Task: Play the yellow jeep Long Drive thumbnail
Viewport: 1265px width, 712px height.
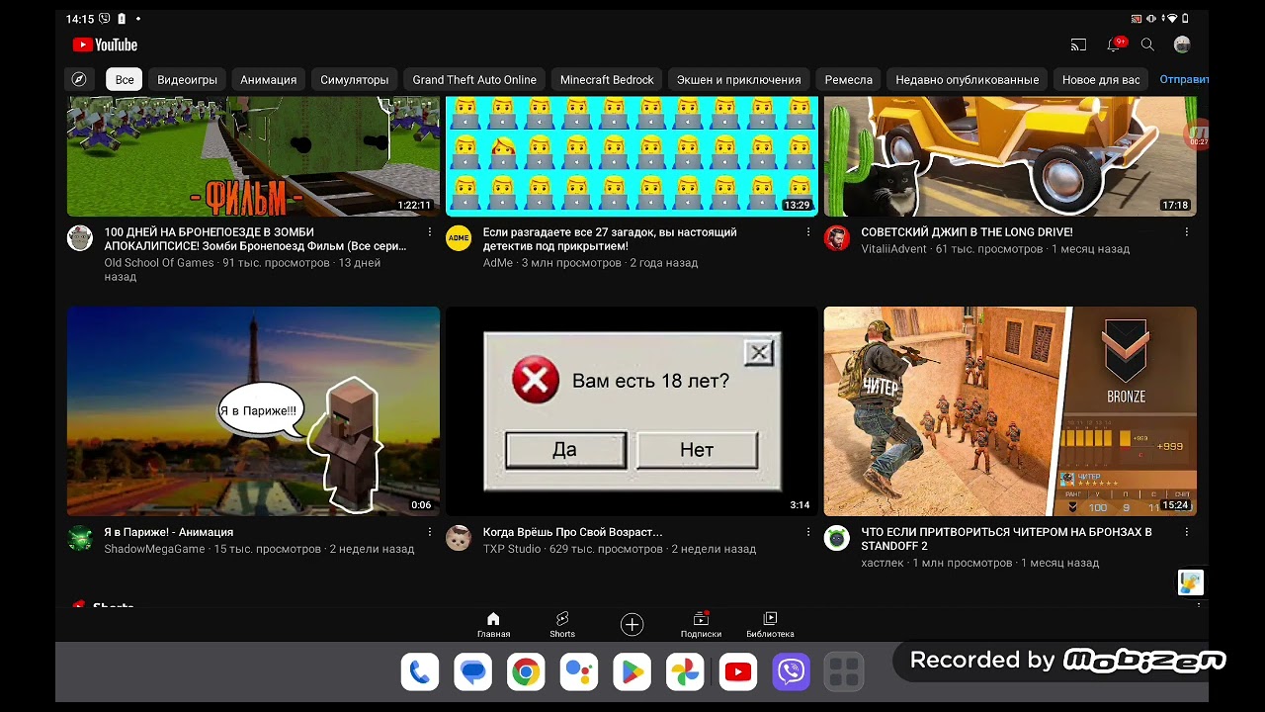Action: click(x=1010, y=156)
